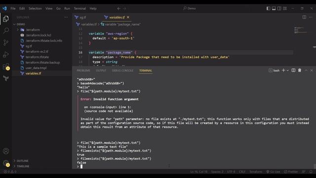Open .terraform.lock.hcl file
Screen dimensions: 316x178
(x=39, y=35)
